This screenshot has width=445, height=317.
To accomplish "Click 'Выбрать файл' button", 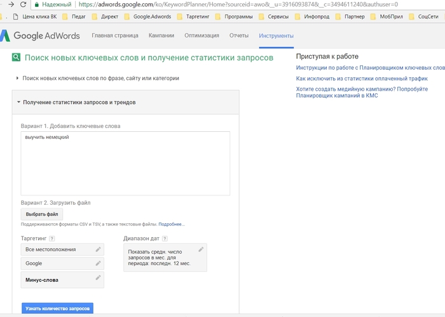I will 42,214.
